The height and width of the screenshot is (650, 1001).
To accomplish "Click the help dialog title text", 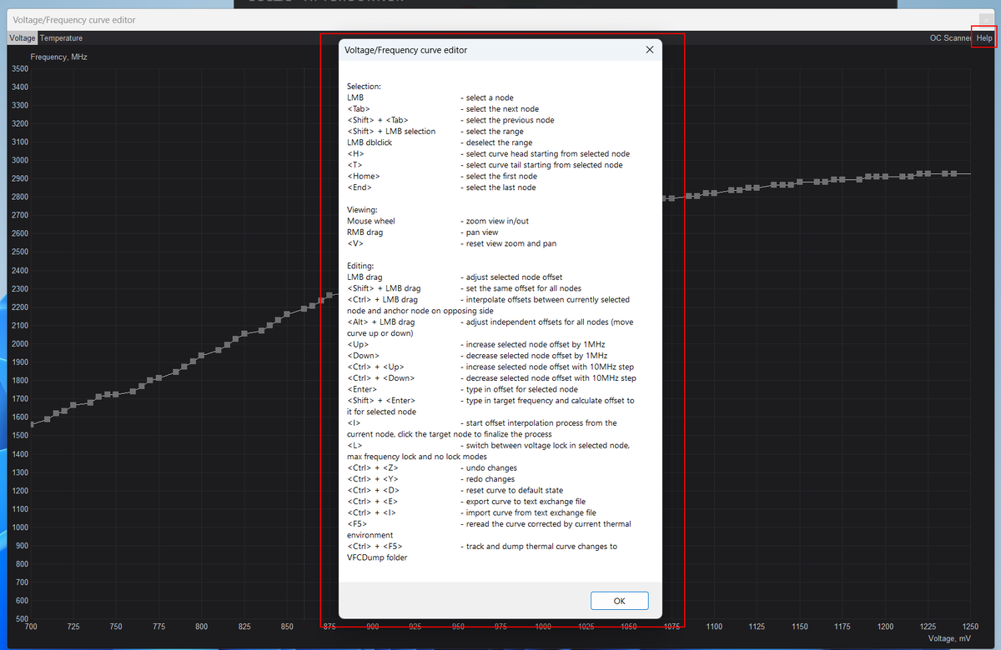I will (x=405, y=50).
